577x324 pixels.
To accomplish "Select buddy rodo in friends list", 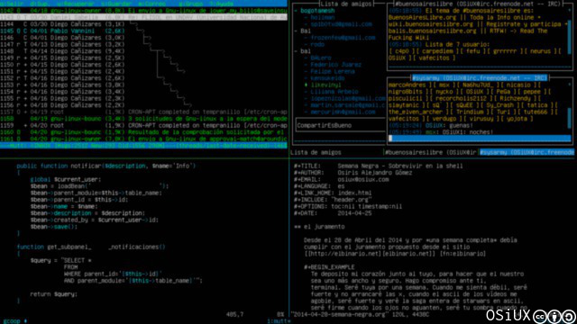I will pos(317,44).
